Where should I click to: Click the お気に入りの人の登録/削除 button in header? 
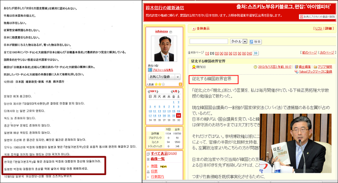pyautogui.click(x=317, y=17)
